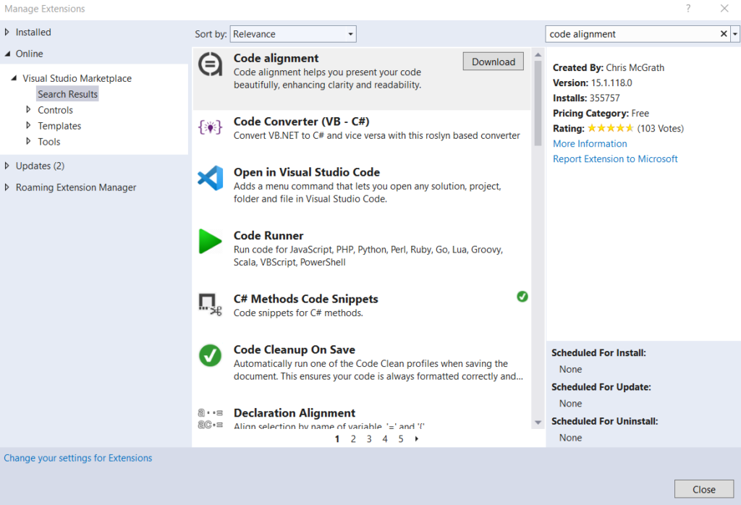Screen dimensions: 741x505
Task: Click the Pricing Category: Free text
Action: click(601, 114)
